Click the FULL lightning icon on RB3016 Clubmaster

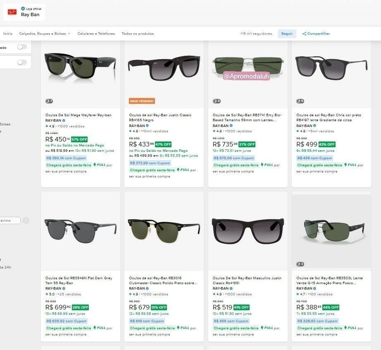(178, 328)
